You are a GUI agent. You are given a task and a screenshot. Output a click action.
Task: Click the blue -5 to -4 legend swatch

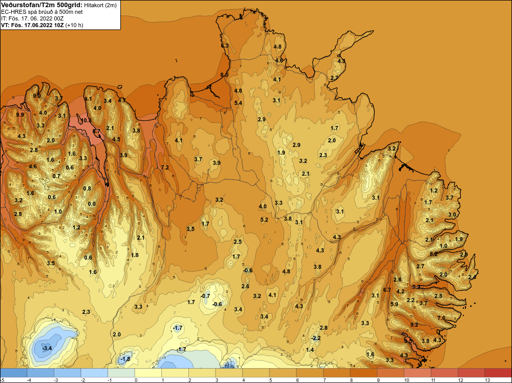14,373
